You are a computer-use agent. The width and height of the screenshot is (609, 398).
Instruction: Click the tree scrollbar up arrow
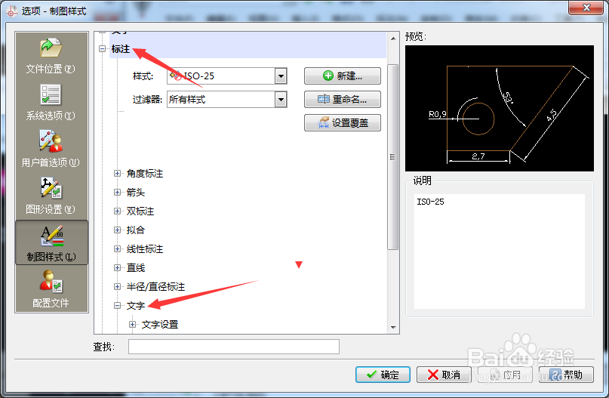point(393,39)
